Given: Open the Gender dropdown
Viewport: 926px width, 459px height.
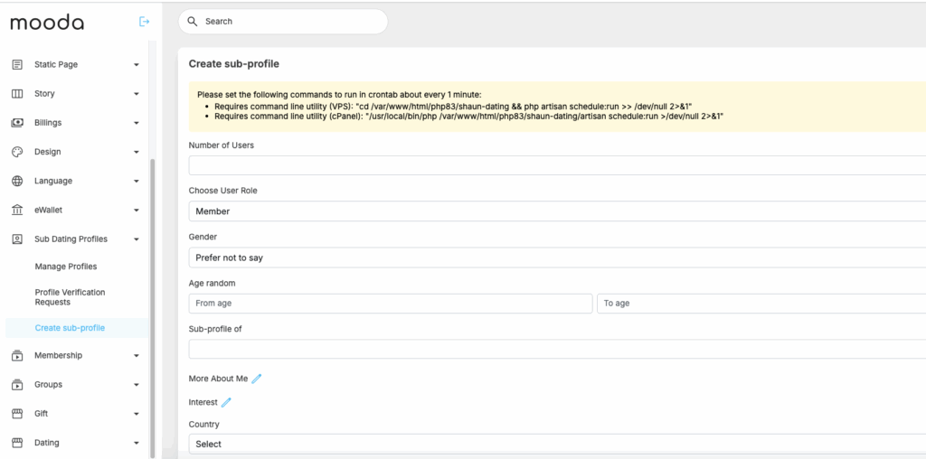Looking at the screenshot, I should click(x=556, y=258).
